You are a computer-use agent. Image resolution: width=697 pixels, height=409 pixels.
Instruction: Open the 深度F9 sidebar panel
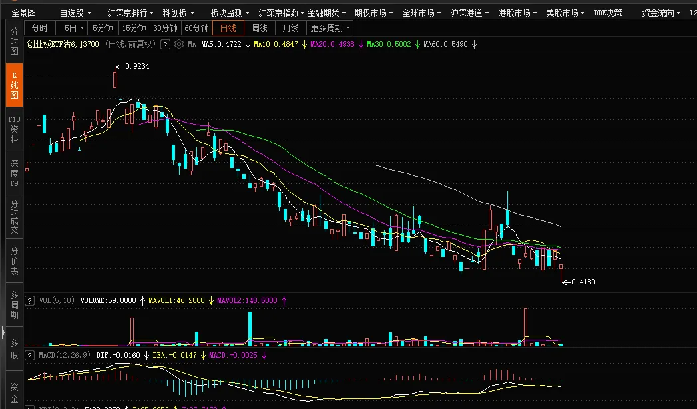point(14,173)
